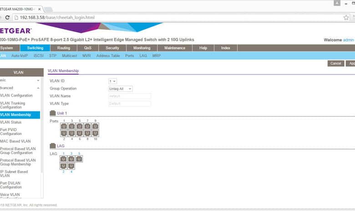Screen dimensions: 355x211
Task: Go to Multicast submenu
Action: 69,55
